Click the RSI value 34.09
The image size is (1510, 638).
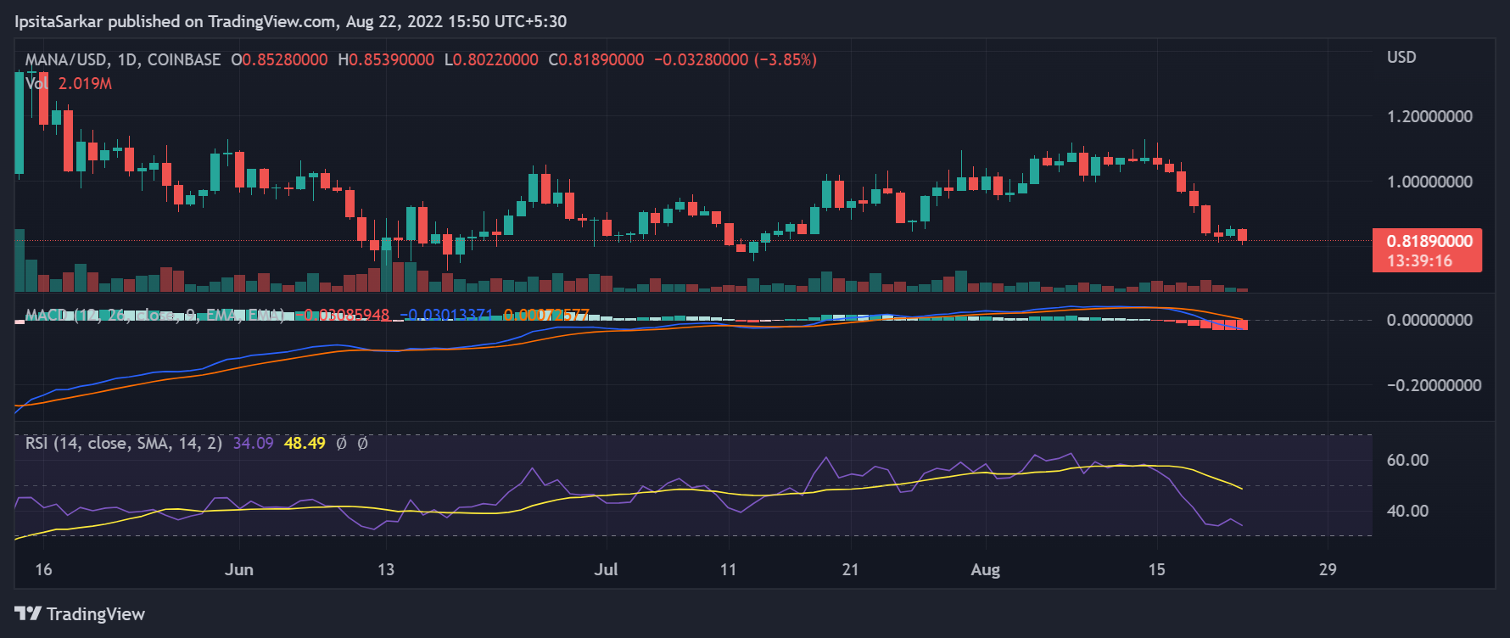(253, 443)
